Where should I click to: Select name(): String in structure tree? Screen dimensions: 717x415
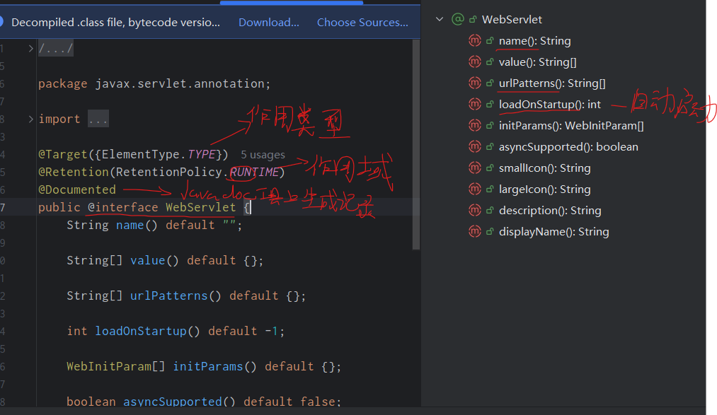pyautogui.click(x=534, y=40)
